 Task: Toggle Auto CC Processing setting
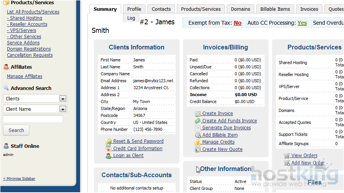point(302,23)
